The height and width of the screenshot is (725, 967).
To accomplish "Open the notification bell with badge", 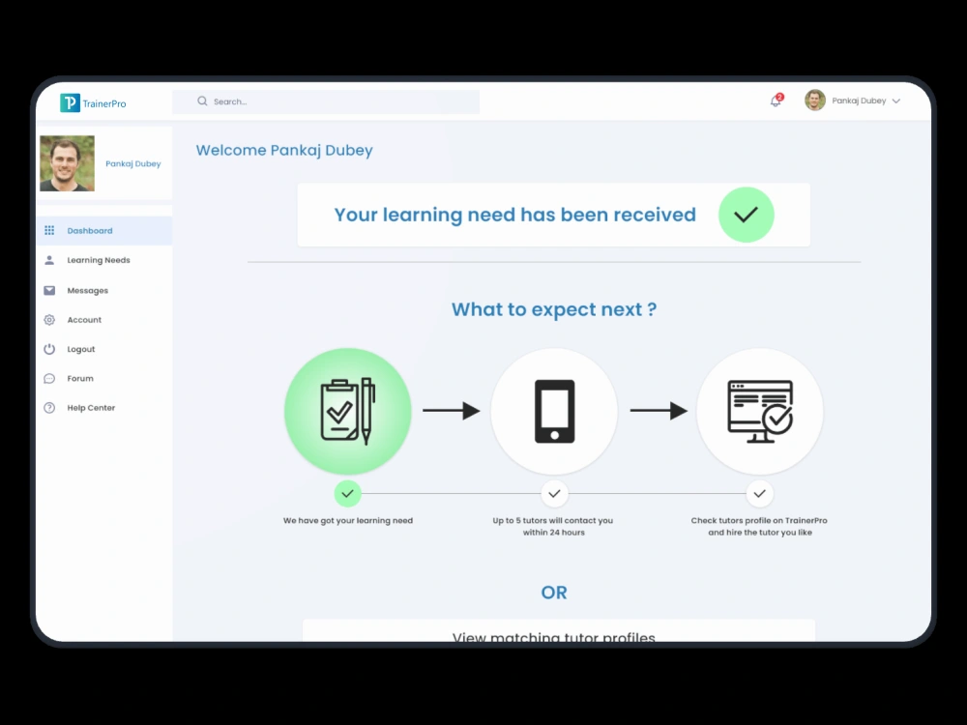I will [776, 101].
